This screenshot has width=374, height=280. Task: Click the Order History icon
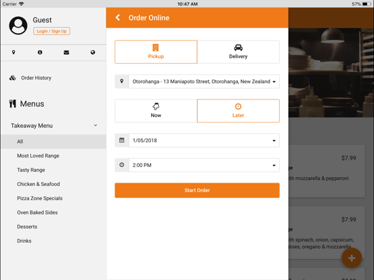tap(13, 78)
